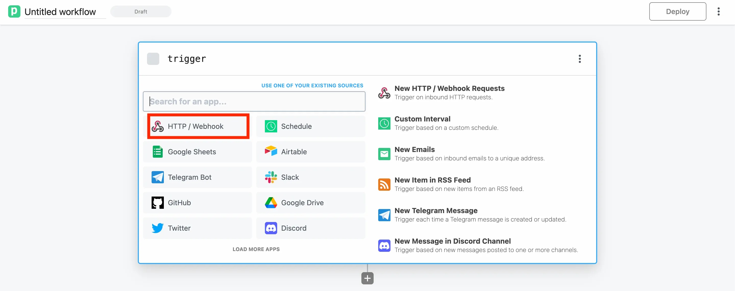Image resolution: width=735 pixels, height=291 pixels.
Task: Use one of your existing sources link
Action: click(312, 86)
